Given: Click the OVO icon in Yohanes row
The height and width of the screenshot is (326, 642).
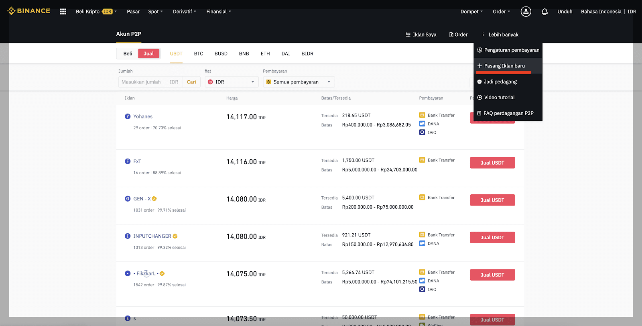Looking at the screenshot, I should point(422,132).
